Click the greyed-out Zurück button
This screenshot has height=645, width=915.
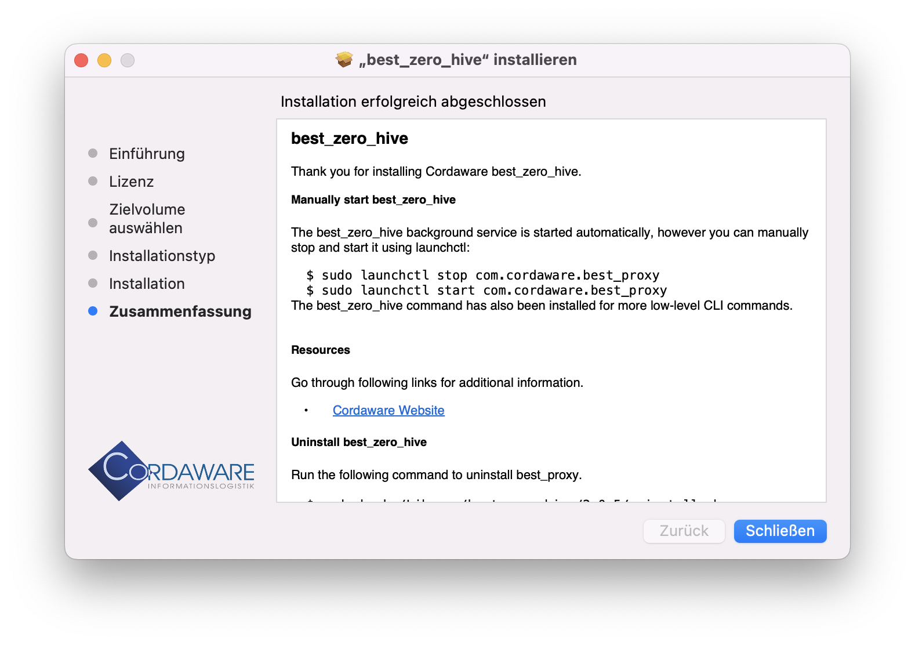pyautogui.click(x=684, y=531)
